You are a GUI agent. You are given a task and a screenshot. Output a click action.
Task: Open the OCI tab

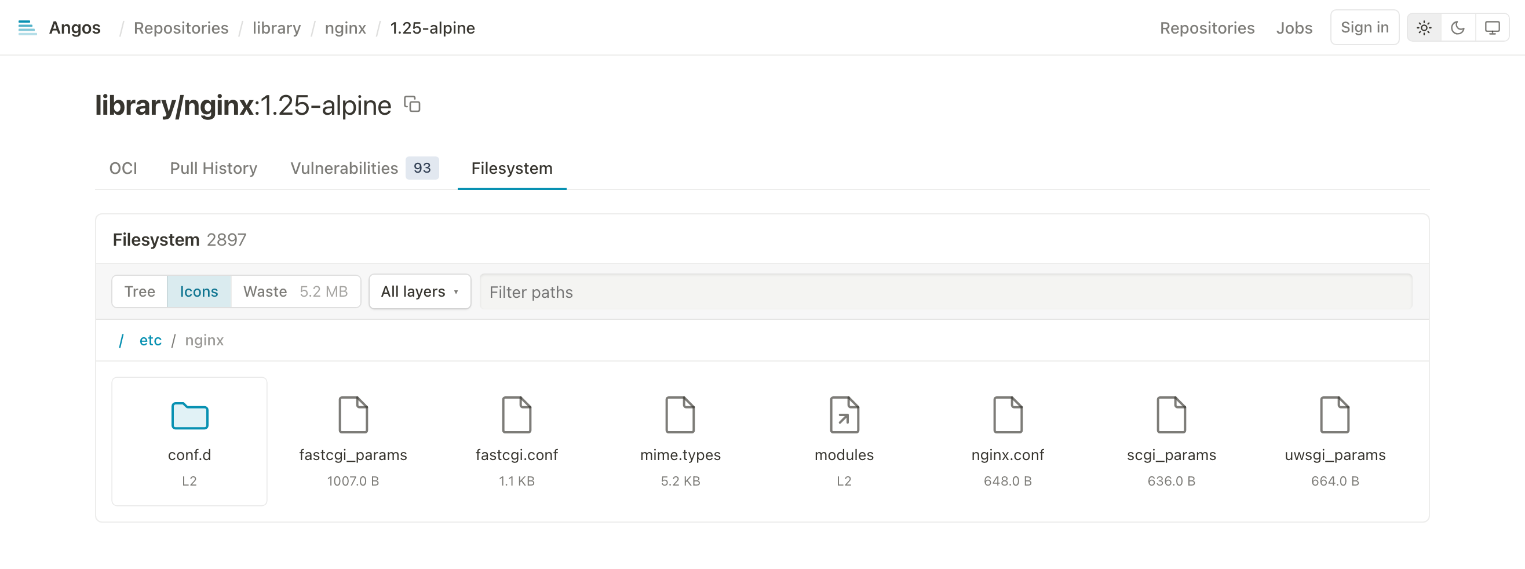(x=123, y=168)
